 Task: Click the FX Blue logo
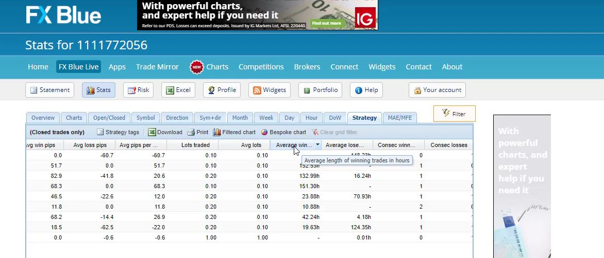(x=63, y=14)
